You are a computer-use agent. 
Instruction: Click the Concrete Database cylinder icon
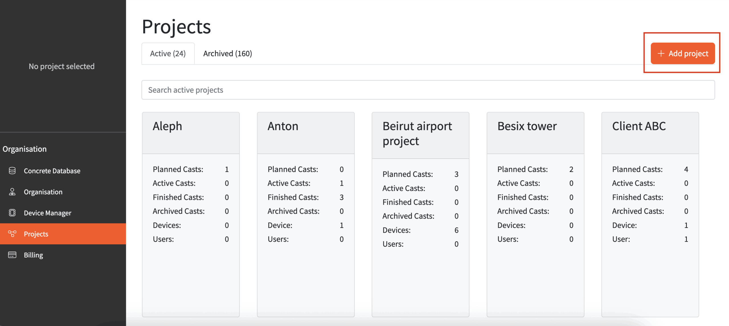click(12, 171)
